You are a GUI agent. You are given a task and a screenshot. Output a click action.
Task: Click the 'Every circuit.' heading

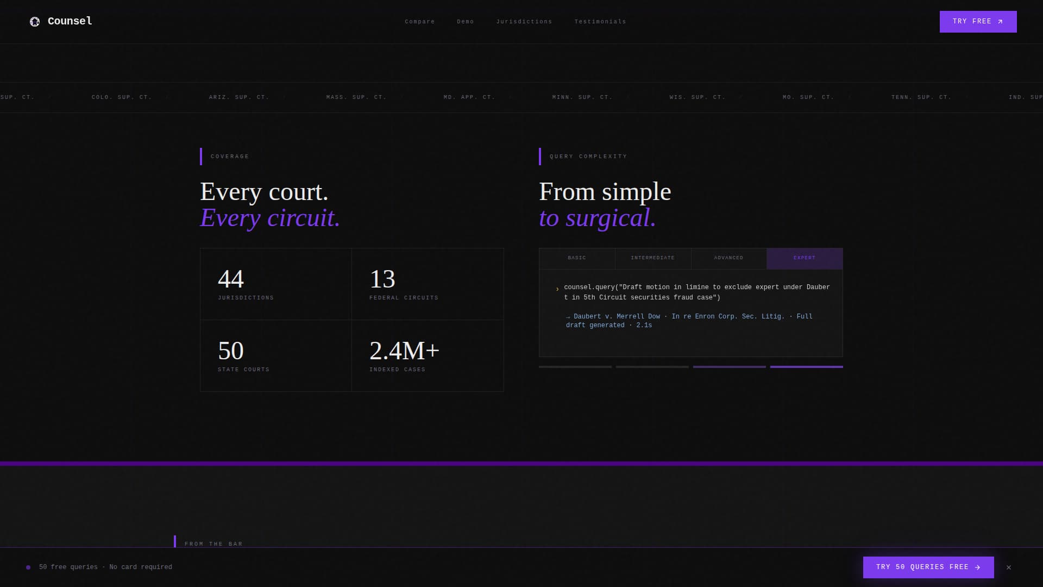point(270,218)
